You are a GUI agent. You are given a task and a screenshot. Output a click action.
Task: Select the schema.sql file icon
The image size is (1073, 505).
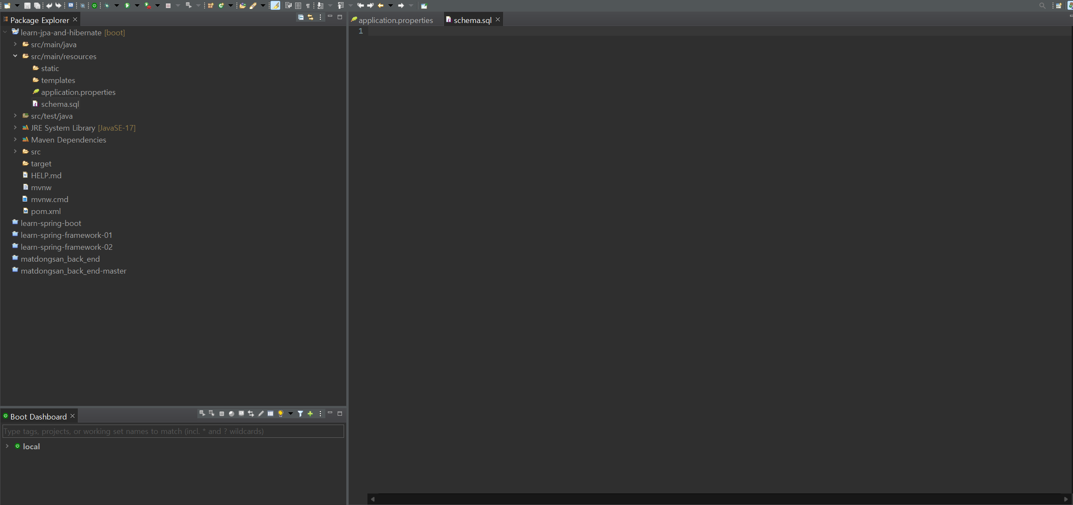click(34, 103)
